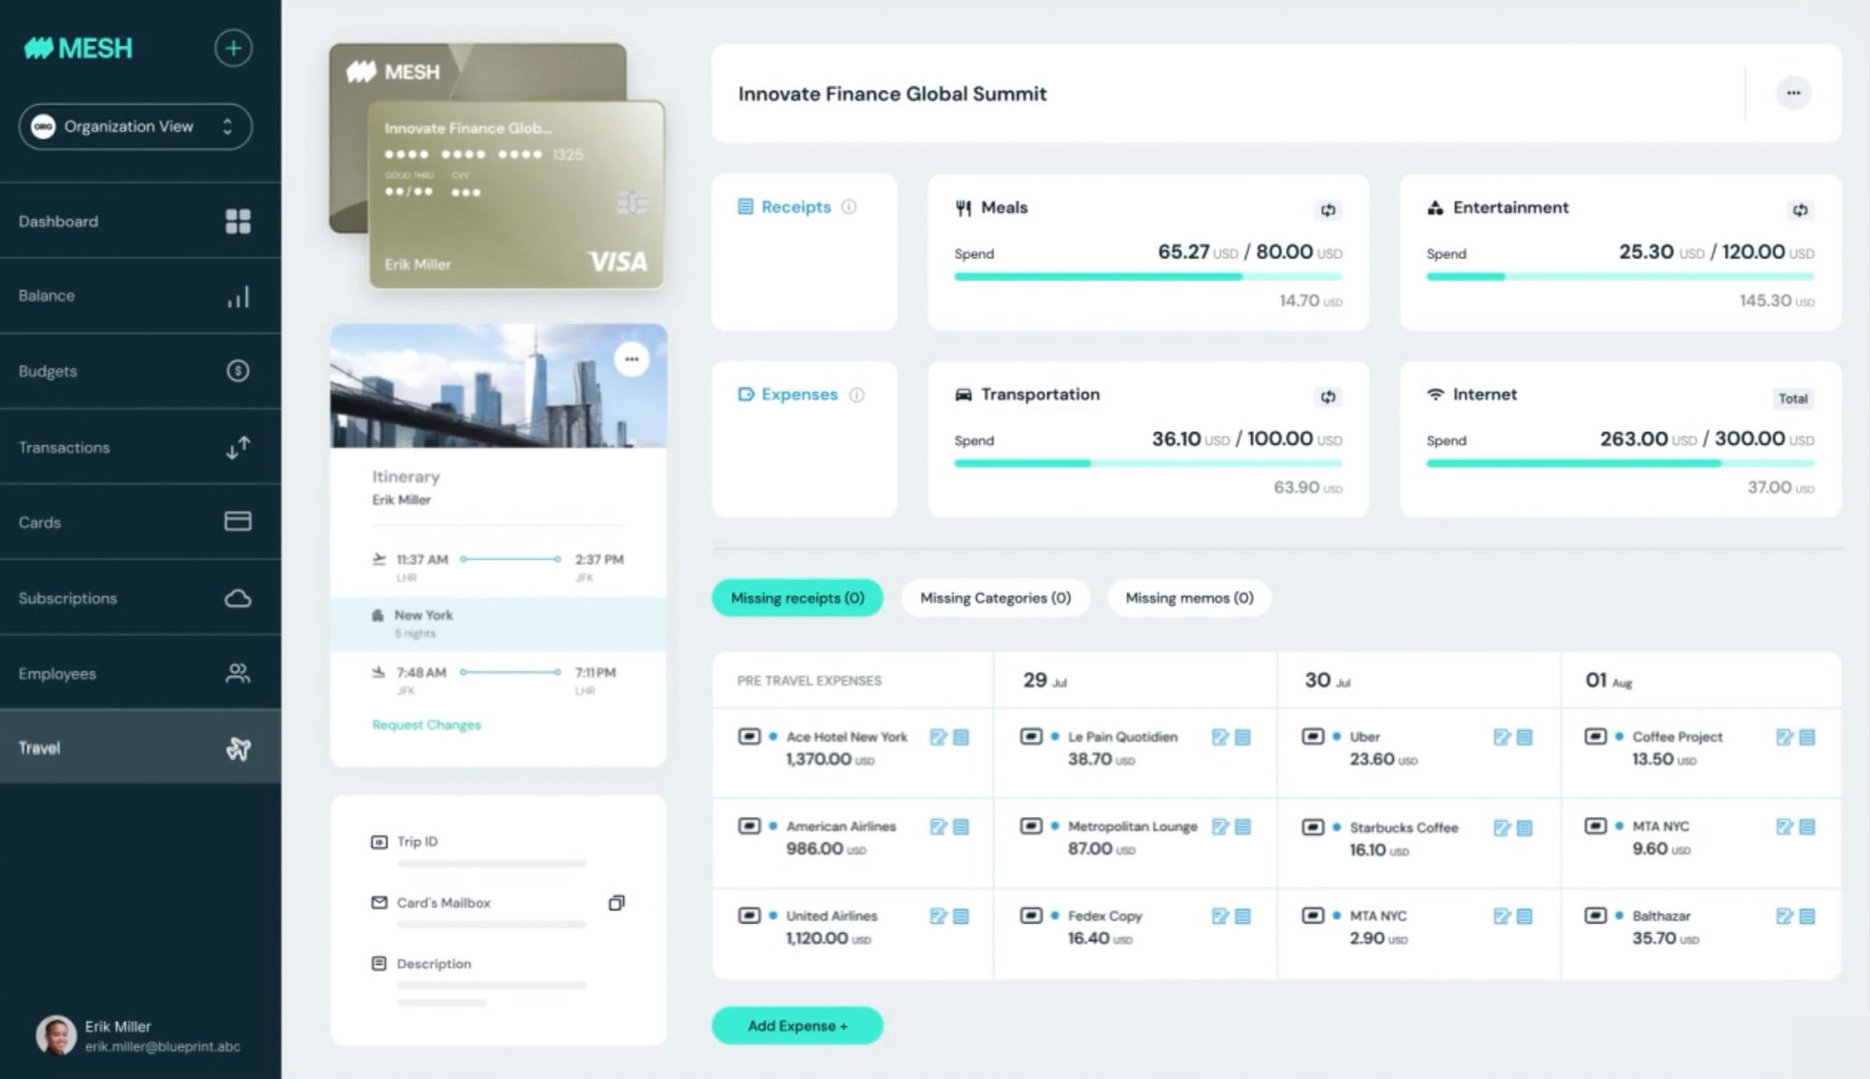
Task: Open the three-dot menu on the New York photo
Action: (632, 359)
